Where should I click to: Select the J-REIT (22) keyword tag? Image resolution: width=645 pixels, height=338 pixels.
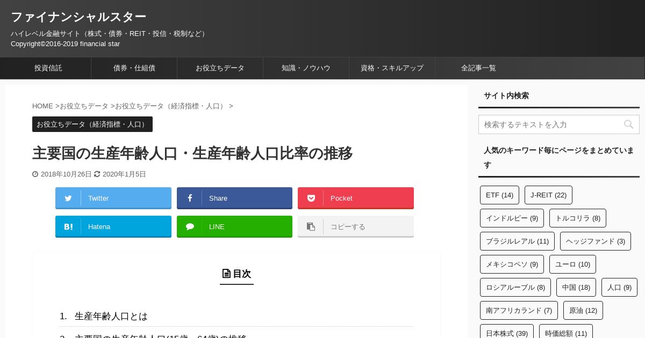(548, 195)
